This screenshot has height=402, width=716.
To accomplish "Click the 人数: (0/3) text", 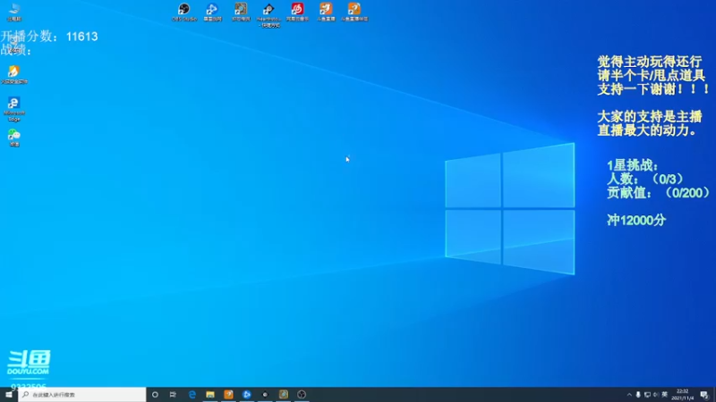I will [644, 180].
